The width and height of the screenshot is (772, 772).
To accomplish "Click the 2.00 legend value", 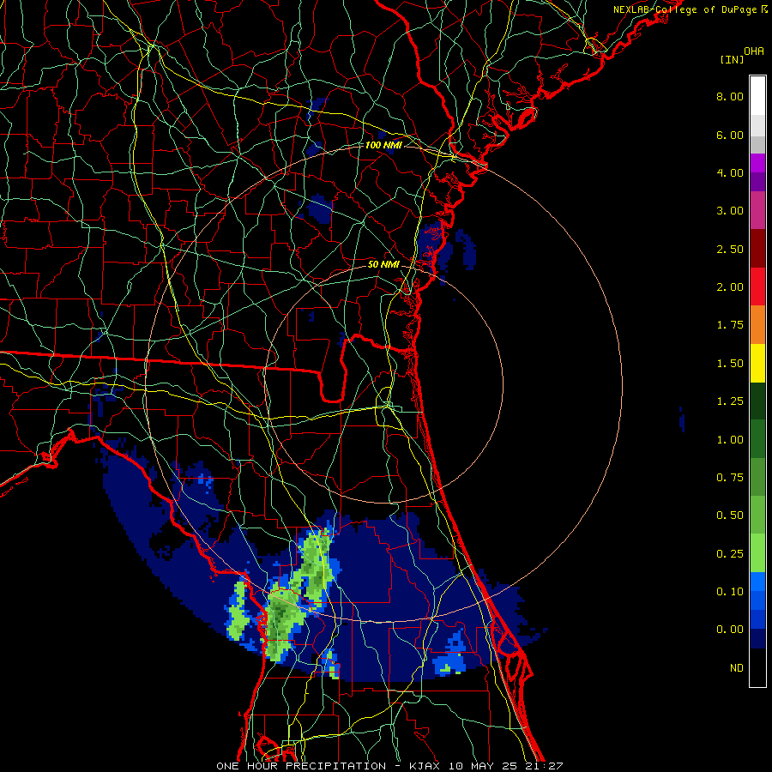I will pos(730,287).
